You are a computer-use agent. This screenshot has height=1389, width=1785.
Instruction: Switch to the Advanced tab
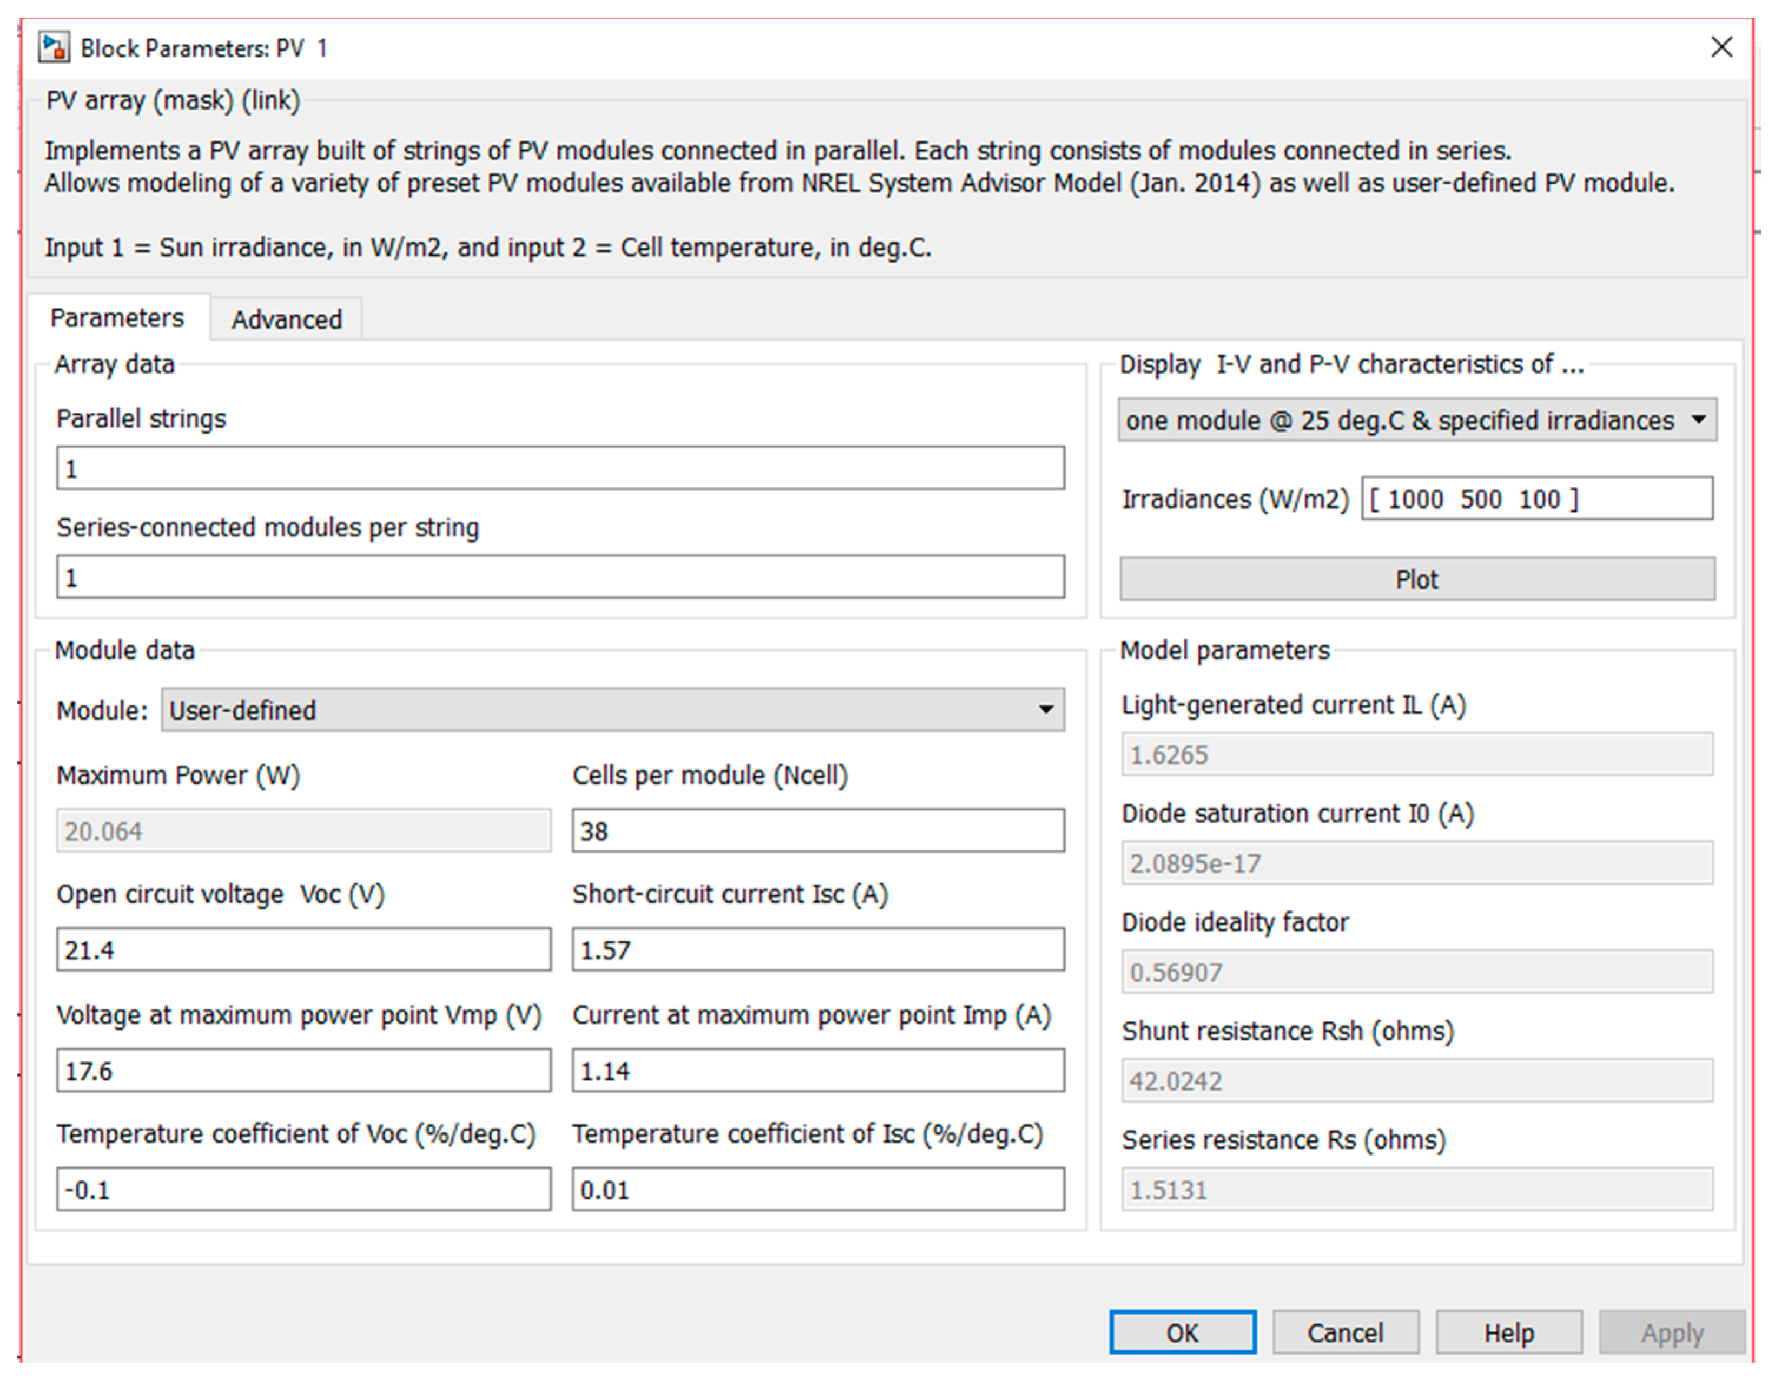click(286, 319)
